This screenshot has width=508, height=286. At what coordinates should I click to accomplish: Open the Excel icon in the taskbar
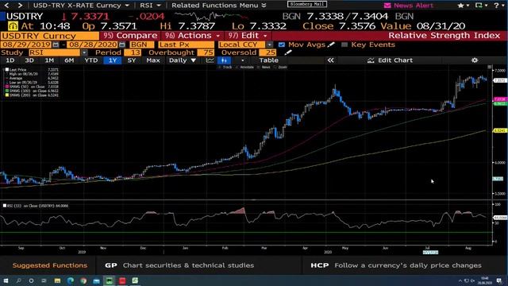pos(135,280)
